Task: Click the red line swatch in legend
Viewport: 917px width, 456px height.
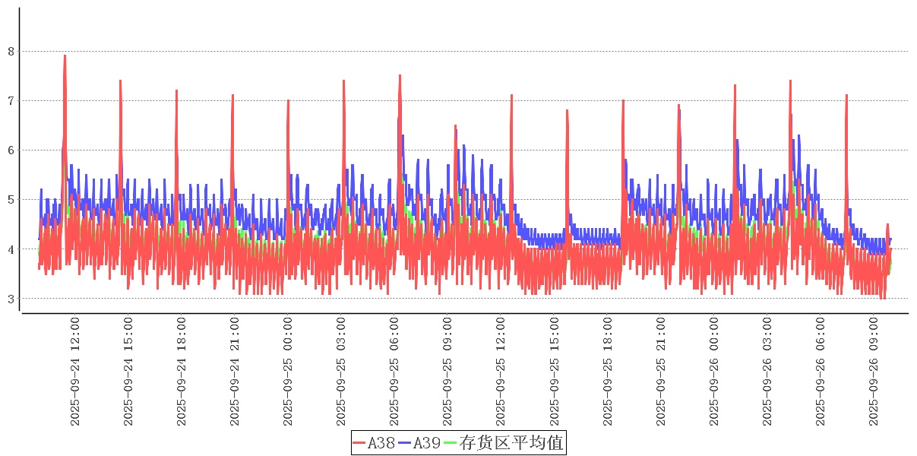Action: (x=360, y=442)
